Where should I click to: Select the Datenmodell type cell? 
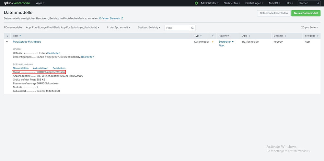(x=202, y=42)
